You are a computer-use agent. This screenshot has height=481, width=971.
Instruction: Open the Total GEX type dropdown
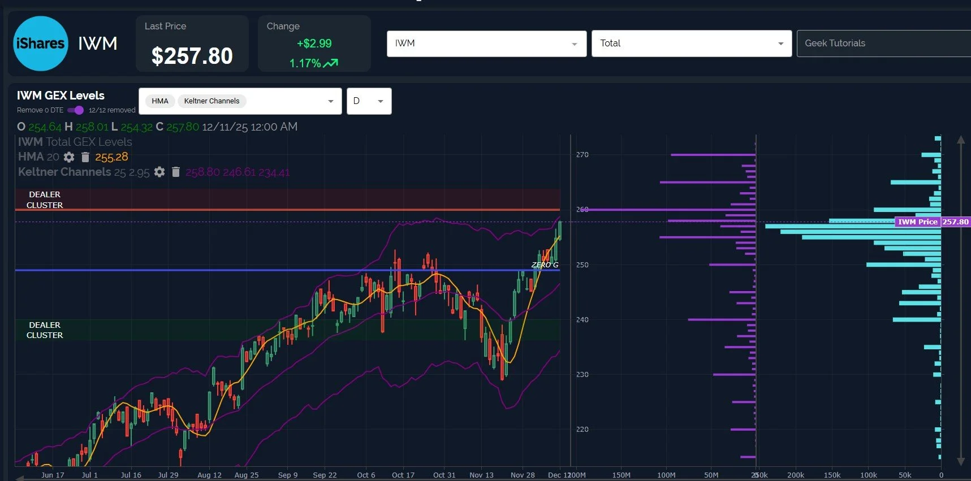pos(691,44)
